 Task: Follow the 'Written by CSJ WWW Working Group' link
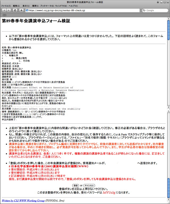coord(23,200)
